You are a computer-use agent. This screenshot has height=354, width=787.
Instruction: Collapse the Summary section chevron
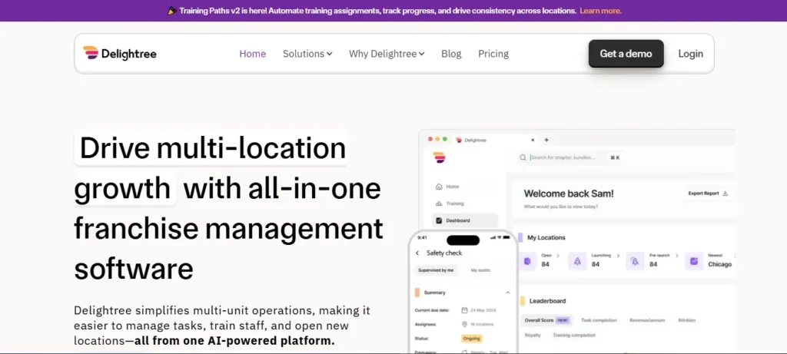coord(507,293)
